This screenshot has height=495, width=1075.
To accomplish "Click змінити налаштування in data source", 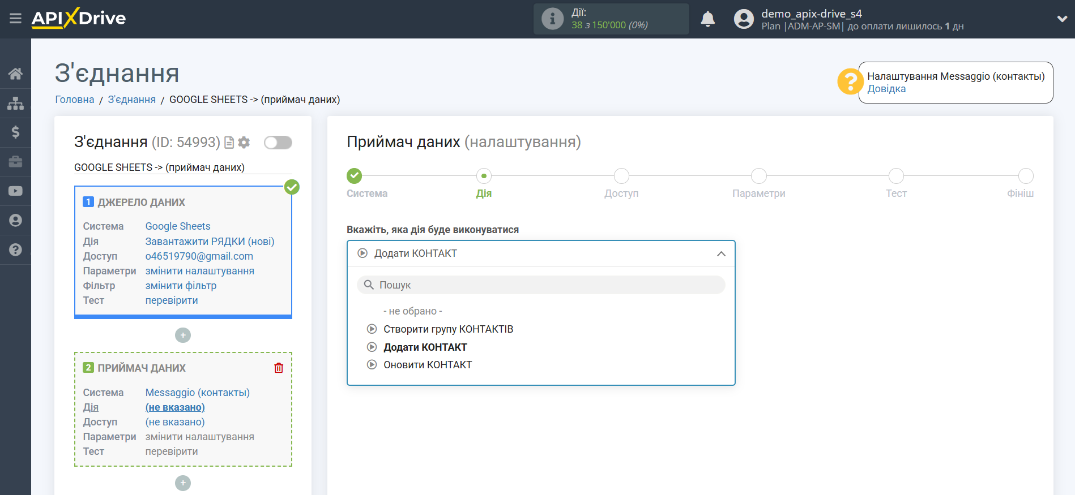I will coord(200,271).
